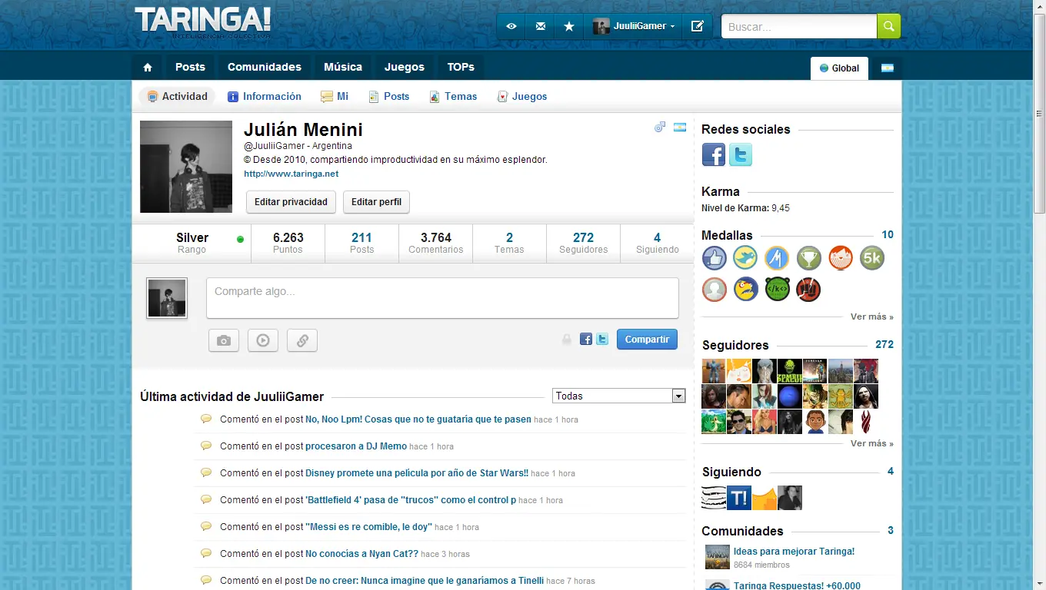Click the large profile photo
This screenshot has height=590, width=1046.
tap(186, 167)
